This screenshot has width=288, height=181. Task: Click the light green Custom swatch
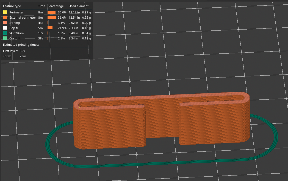click(x=5, y=38)
